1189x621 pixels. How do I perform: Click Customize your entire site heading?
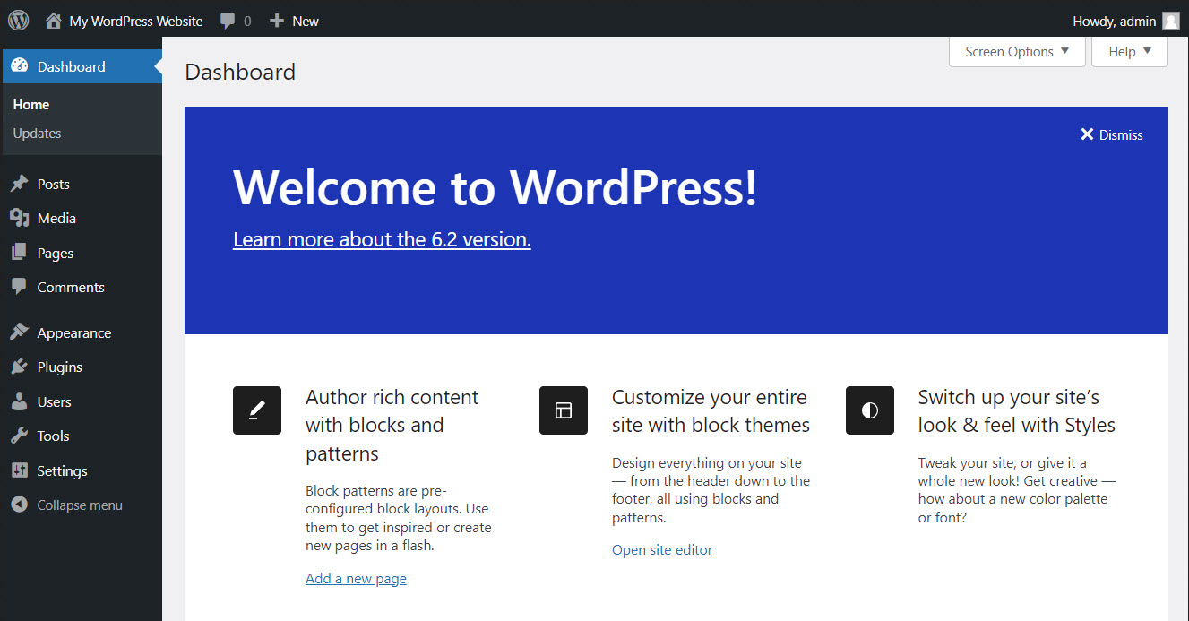click(711, 410)
